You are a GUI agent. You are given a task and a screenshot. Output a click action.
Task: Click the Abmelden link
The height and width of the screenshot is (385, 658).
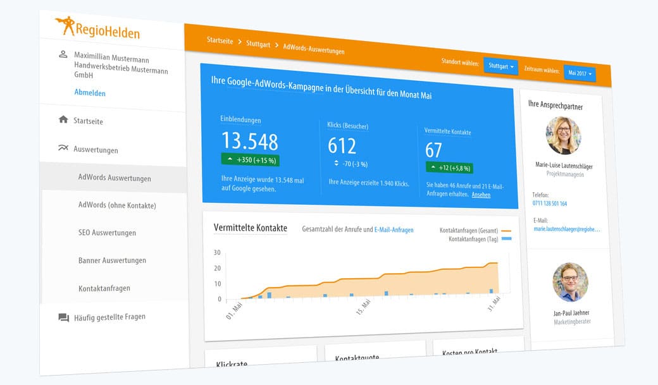click(x=90, y=93)
